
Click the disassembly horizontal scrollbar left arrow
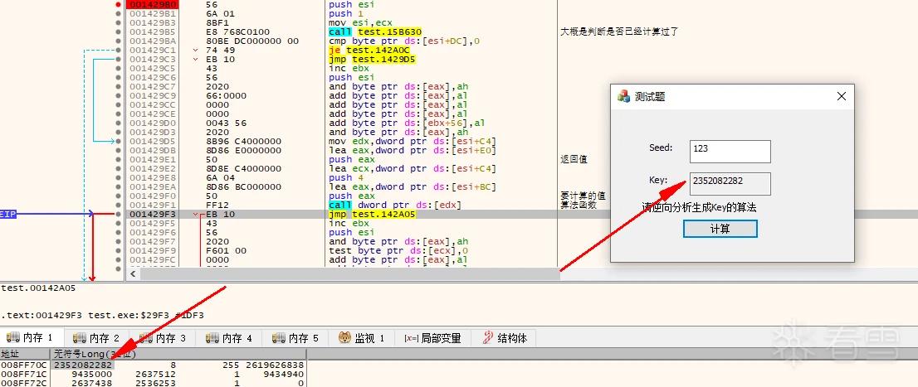133,273
